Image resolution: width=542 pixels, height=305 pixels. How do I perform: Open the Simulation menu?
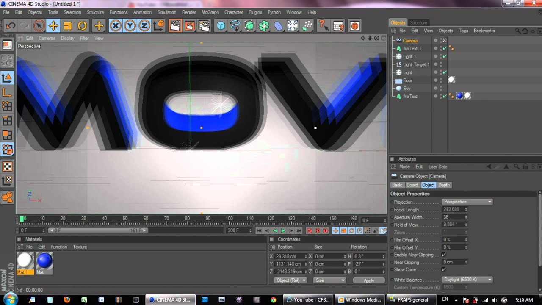coord(167,12)
